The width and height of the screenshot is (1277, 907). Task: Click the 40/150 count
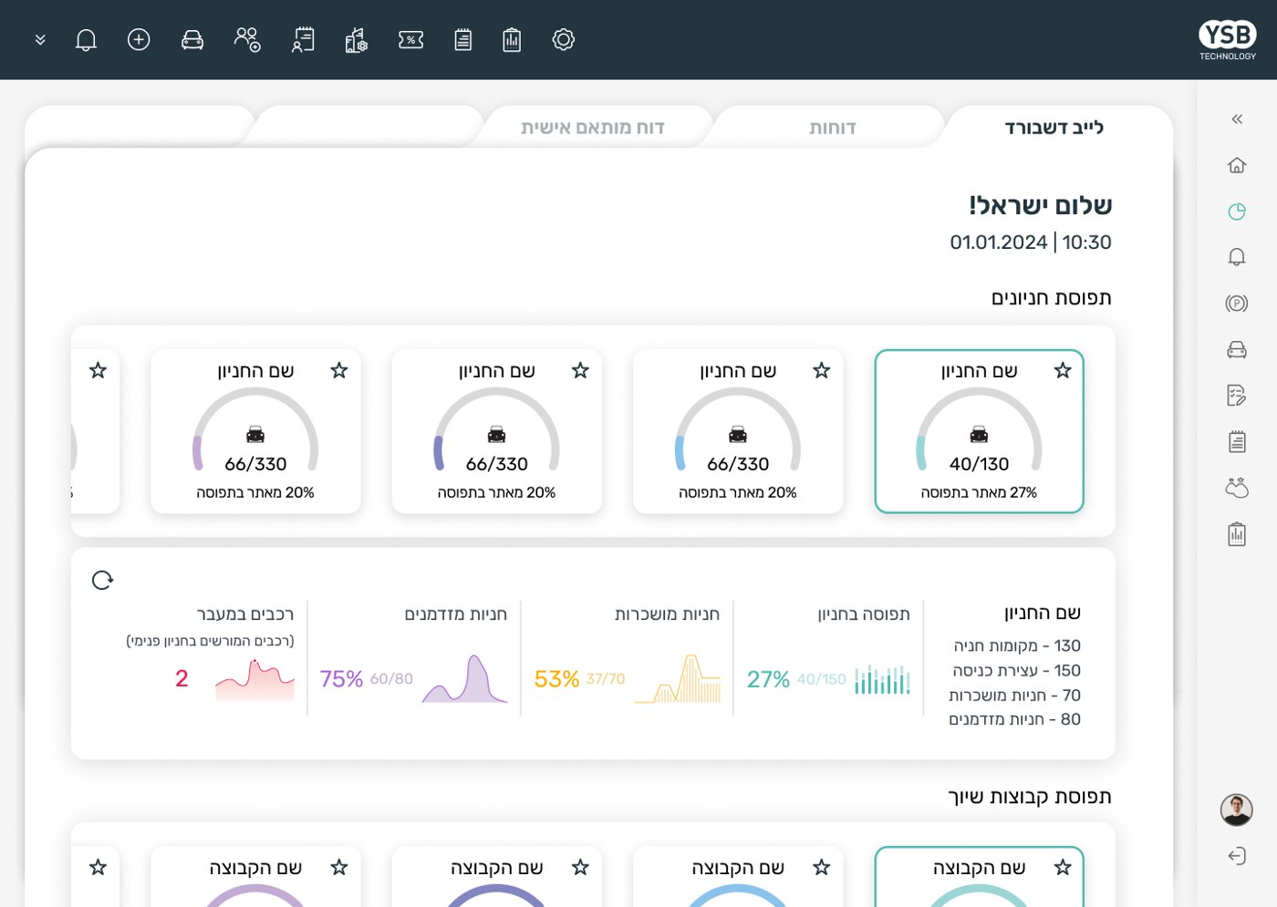tap(822, 679)
